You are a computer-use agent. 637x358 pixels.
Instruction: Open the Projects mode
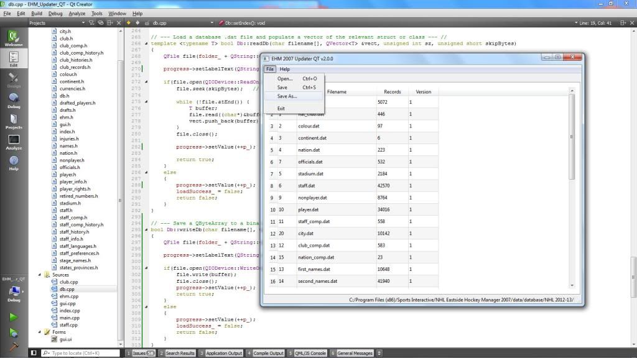[14, 121]
